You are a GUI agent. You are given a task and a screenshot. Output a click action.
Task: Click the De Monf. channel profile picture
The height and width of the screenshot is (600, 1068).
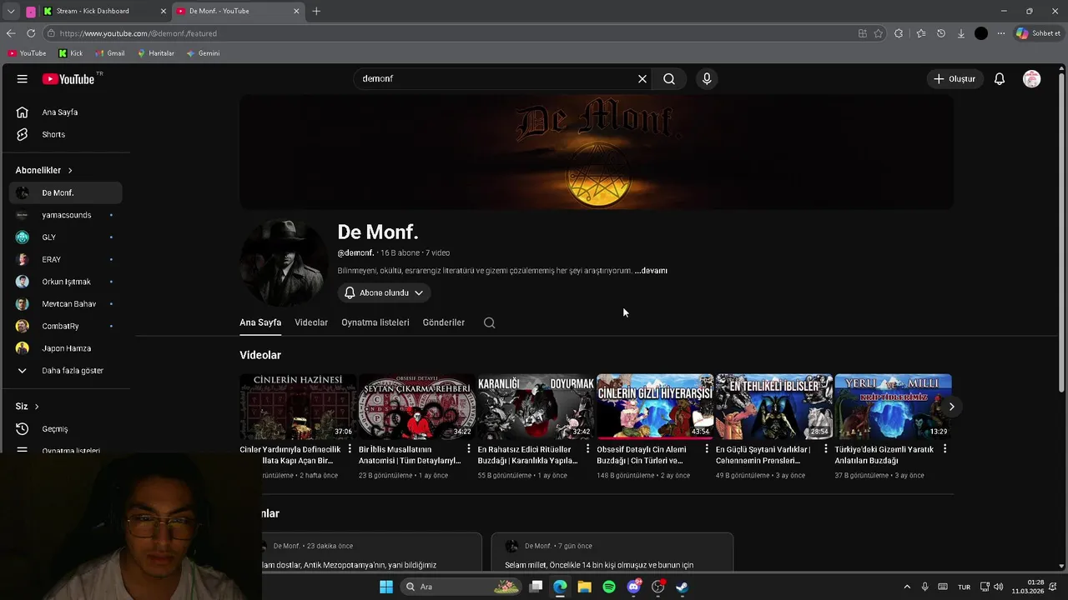[x=284, y=263]
